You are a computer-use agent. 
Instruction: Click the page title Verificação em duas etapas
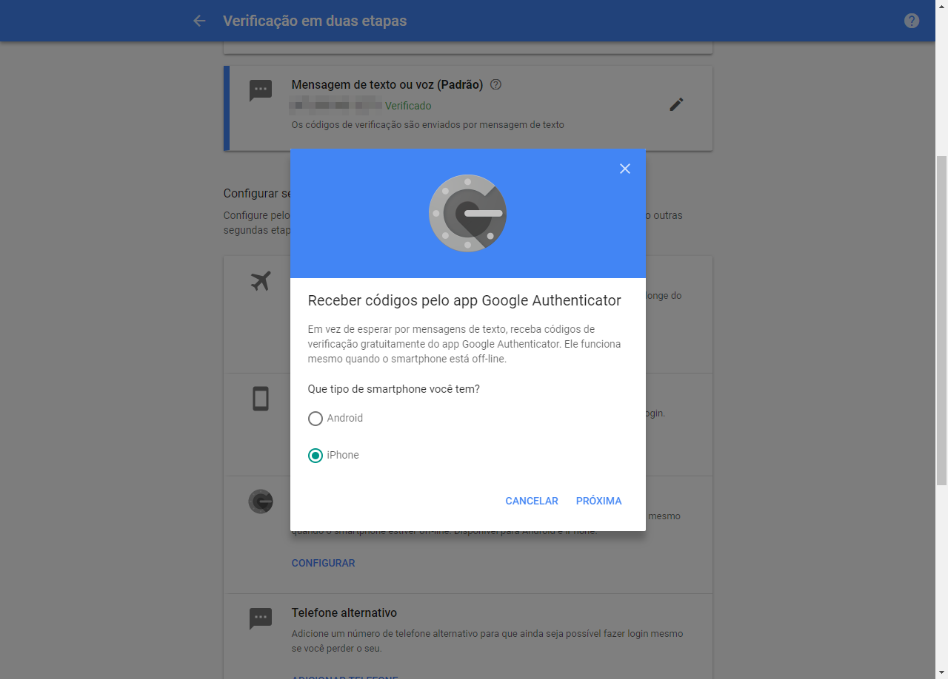(x=315, y=21)
